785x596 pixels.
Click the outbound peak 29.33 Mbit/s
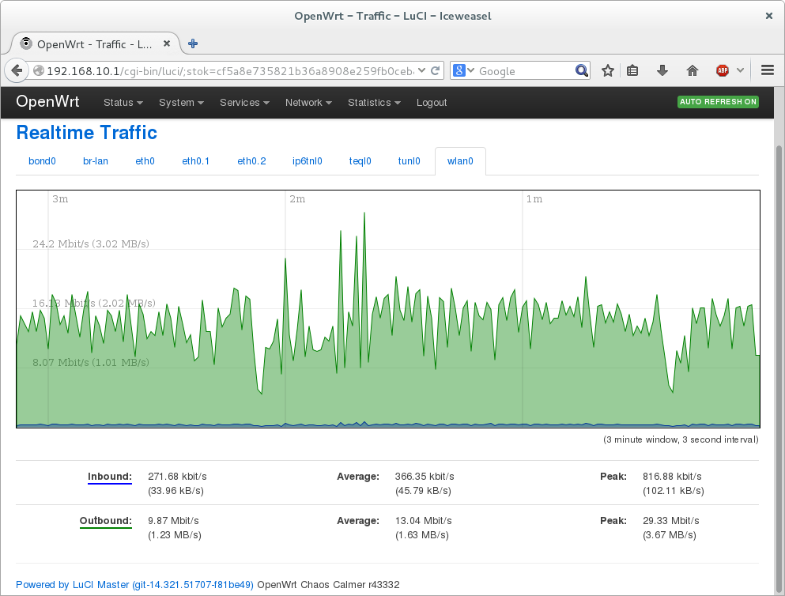coord(671,520)
